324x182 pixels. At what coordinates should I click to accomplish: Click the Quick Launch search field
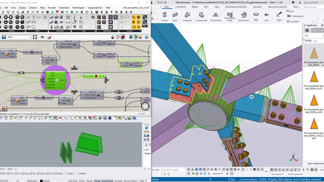[x=313, y=7]
